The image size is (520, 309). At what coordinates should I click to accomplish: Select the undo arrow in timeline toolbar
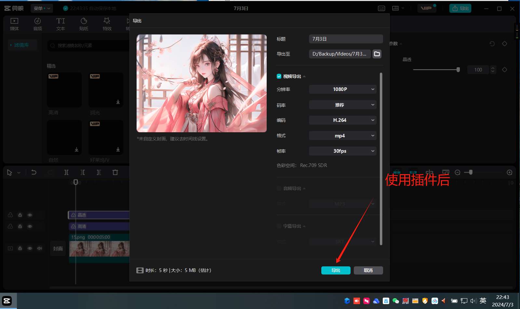coord(34,173)
